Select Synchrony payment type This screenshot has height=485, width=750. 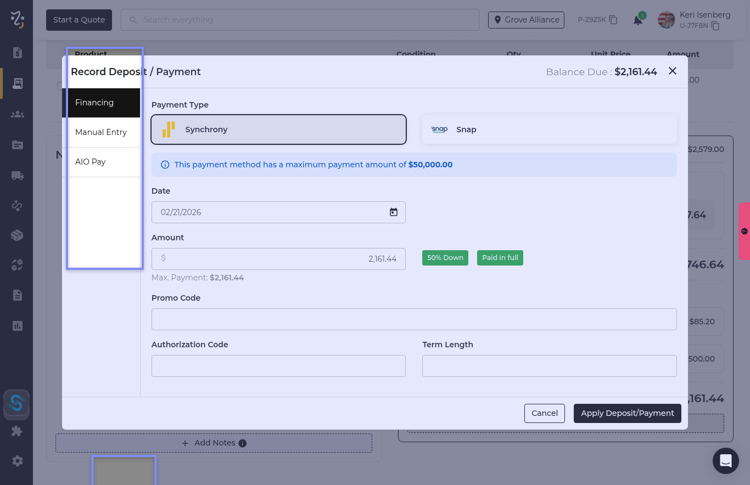[x=278, y=129]
